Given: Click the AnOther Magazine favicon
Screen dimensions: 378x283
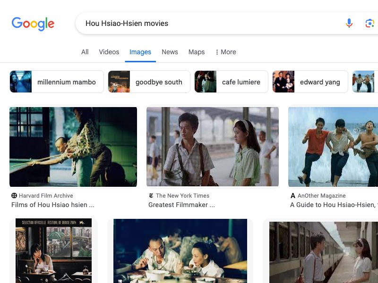Looking at the screenshot, I should pyautogui.click(x=293, y=196).
